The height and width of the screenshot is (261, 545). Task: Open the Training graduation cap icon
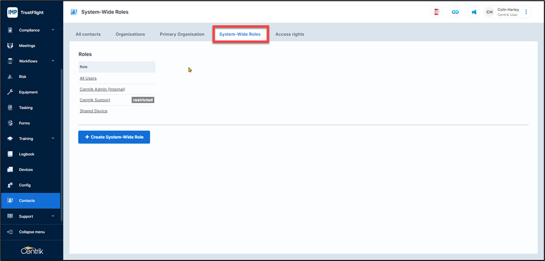[10, 139]
